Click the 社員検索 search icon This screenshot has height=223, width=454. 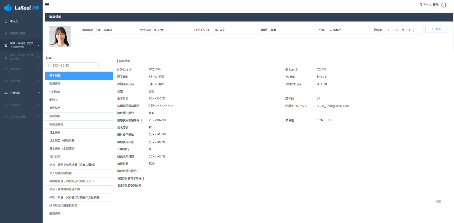[5, 105]
